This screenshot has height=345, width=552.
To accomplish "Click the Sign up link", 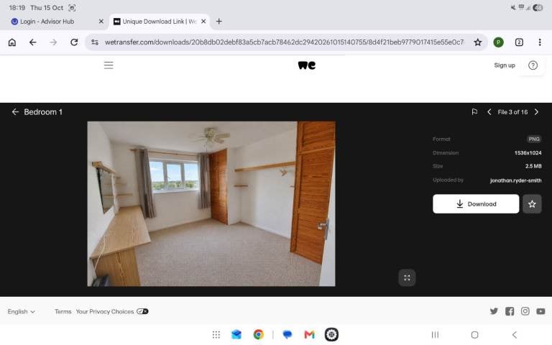I will pos(504,65).
